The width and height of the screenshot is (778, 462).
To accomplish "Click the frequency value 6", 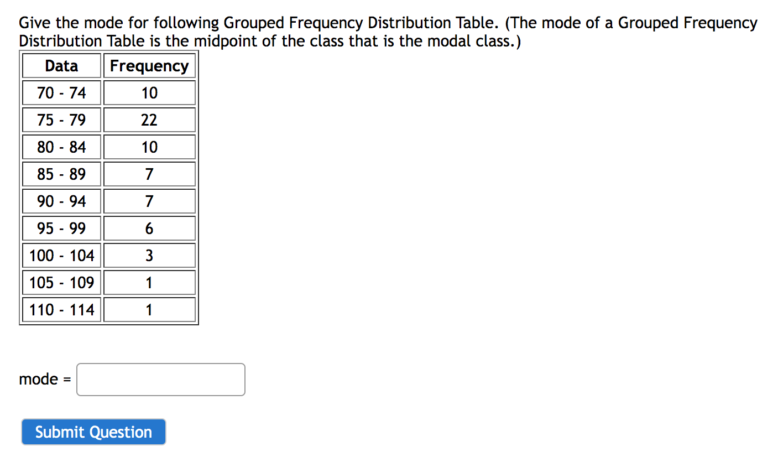I will pyautogui.click(x=149, y=228).
